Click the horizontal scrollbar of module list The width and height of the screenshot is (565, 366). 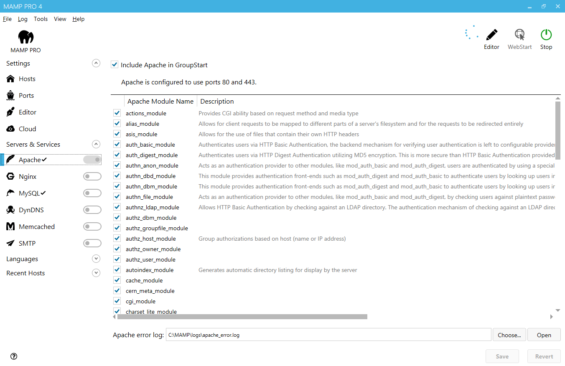pyautogui.click(x=242, y=317)
